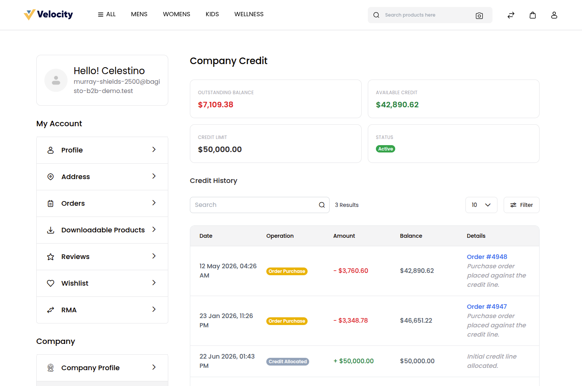Open the WOMENS menu
Image resolution: width=582 pixels, height=386 pixels.
click(x=176, y=14)
